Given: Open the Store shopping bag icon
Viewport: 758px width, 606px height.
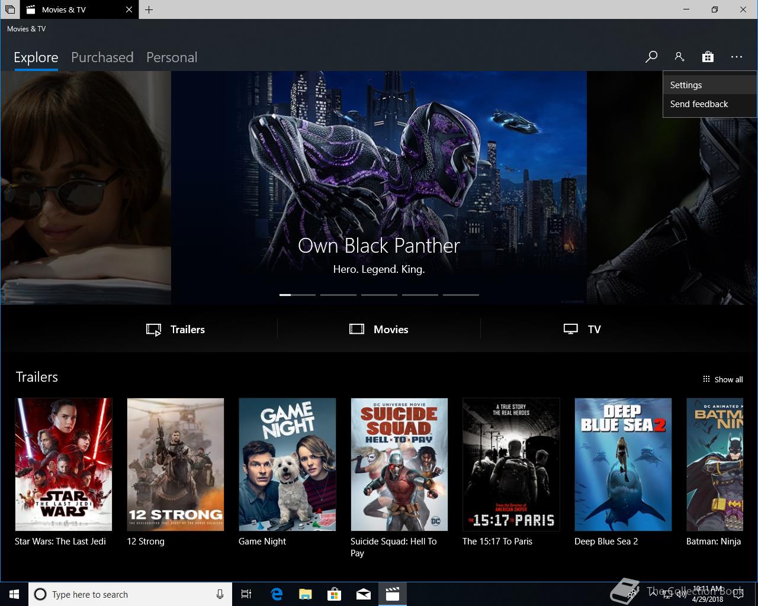Looking at the screenshot, I should 708,57.
